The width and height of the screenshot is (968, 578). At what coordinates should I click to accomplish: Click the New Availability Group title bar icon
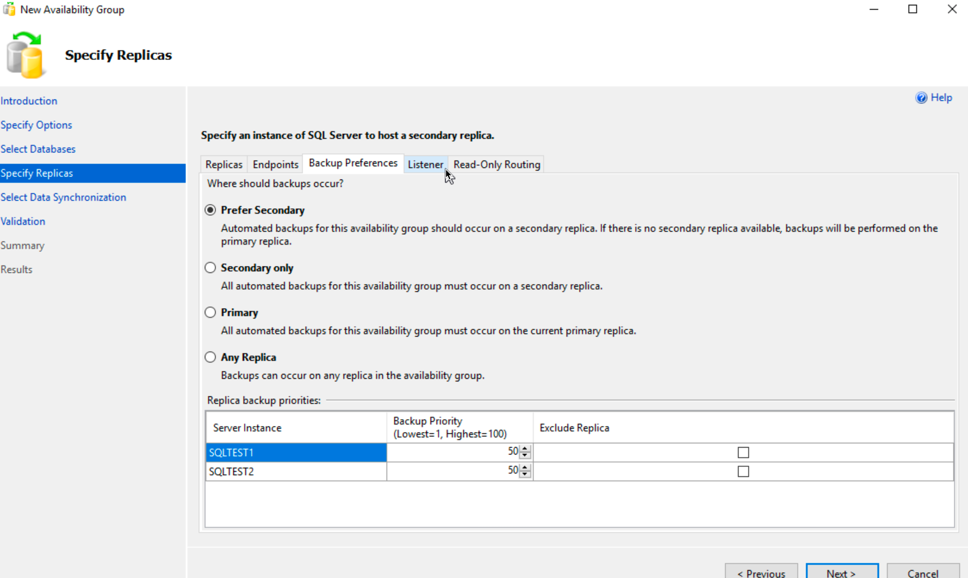coord(9,9)
